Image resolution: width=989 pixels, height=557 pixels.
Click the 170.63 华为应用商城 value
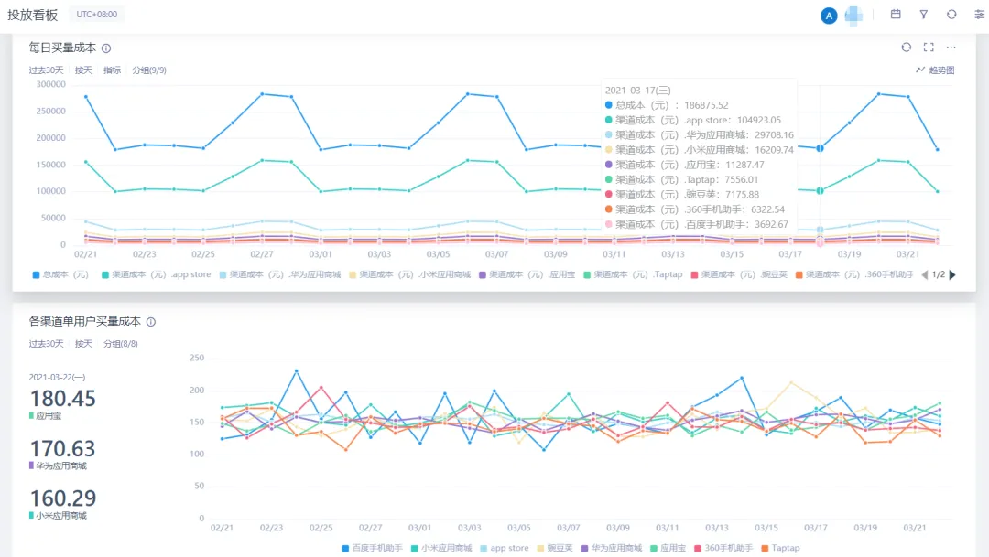(63, 449)
